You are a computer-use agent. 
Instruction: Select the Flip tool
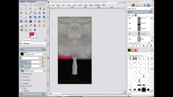(x=22, y=21)
